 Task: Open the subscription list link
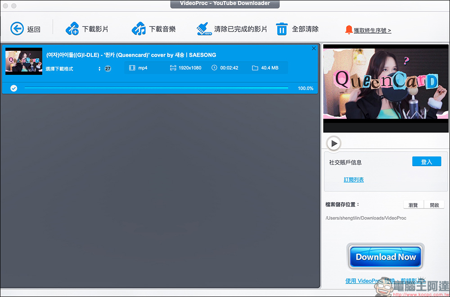coord(354,180)
